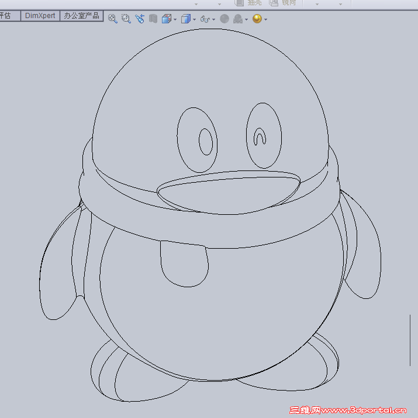
Task: Click the Apply Scene icon
Action: pyautogui.click(x=238, y=19)
